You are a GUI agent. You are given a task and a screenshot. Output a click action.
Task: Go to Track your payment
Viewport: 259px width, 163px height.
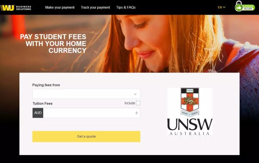coord(95,8)
